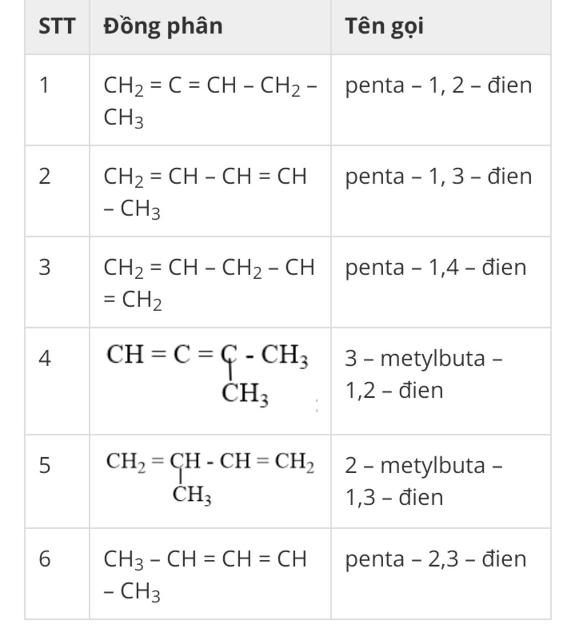567x632 pixels.
Task: Click the name penta – 1, 3 – đien
Action: click(x=439, y=176)
